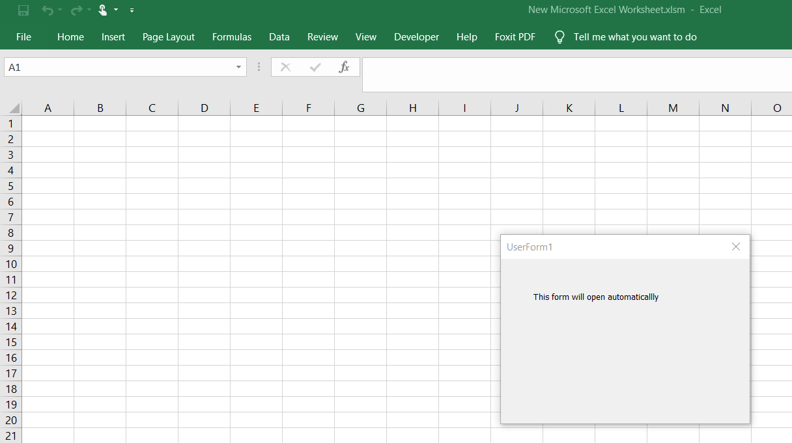Open the File tab
This screenshot has height=443, width=792.
[23, 37]
